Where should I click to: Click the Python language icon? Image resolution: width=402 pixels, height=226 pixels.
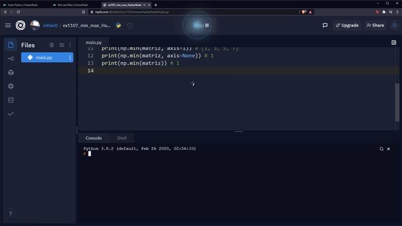pyautogui.click(x=119, y=25)
